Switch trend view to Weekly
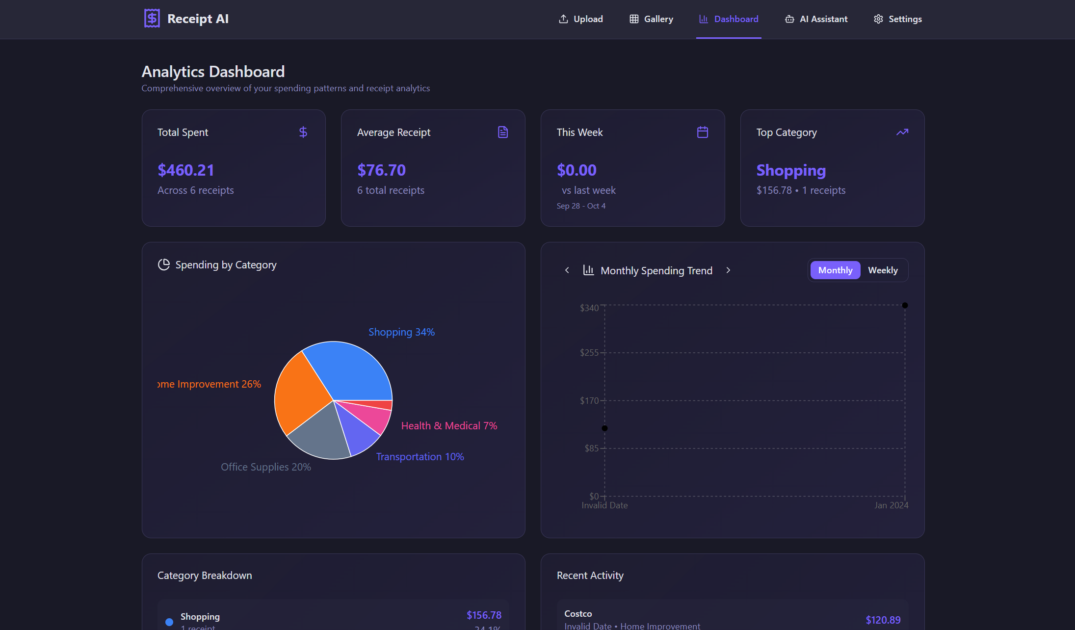This screenshot has height=630, width=1075. click(x=883, y=270)
